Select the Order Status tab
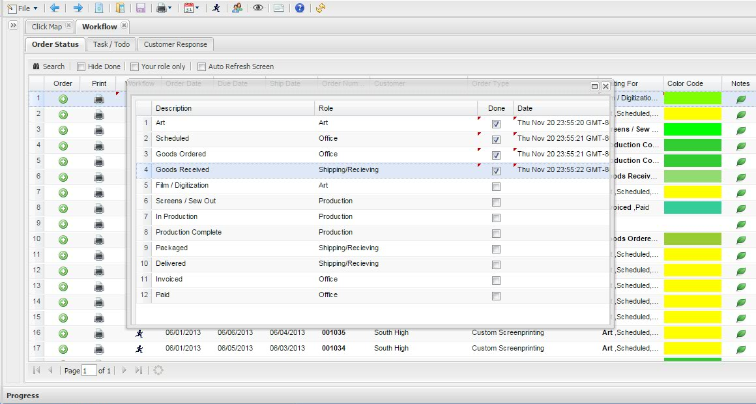 tap(55, 44)
